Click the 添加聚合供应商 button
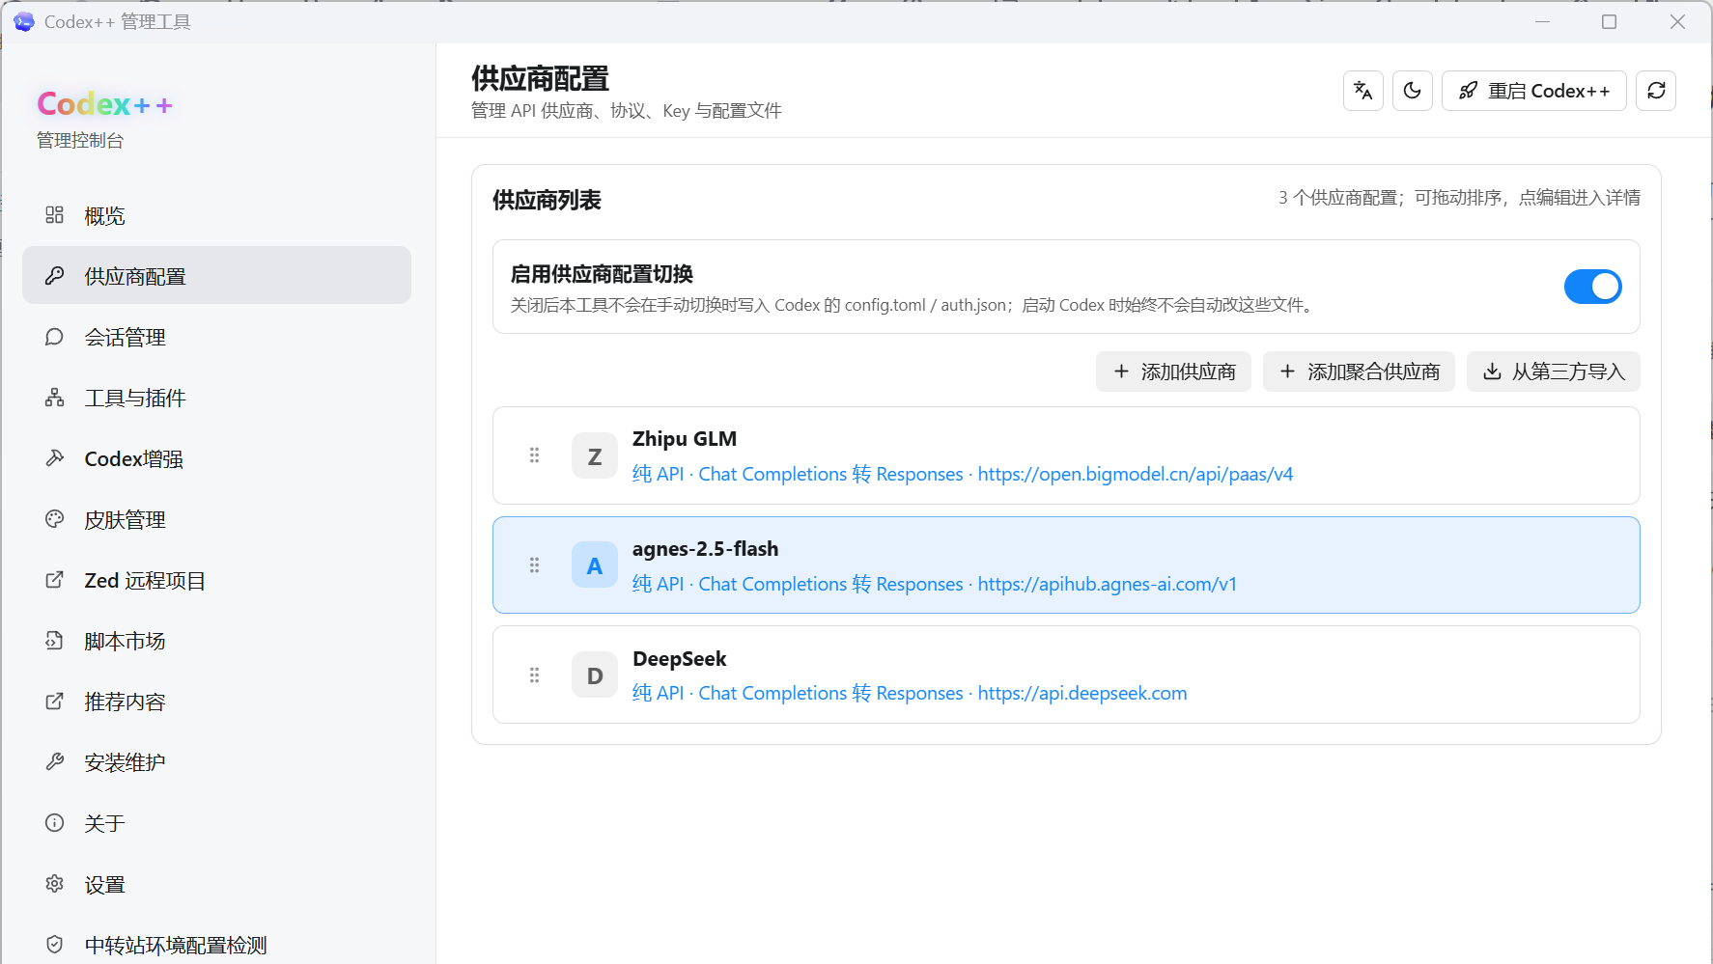 click(x=1359, y=372)
